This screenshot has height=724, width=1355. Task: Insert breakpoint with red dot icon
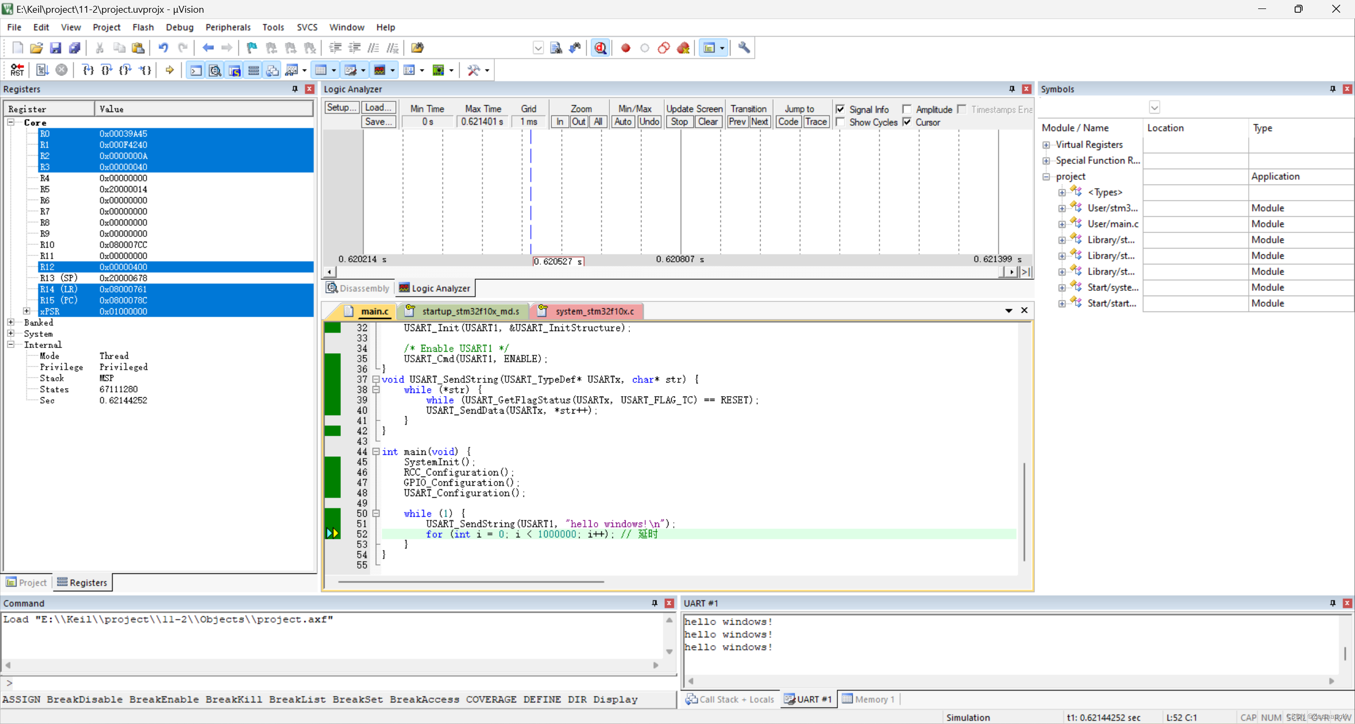pos(626,48)
